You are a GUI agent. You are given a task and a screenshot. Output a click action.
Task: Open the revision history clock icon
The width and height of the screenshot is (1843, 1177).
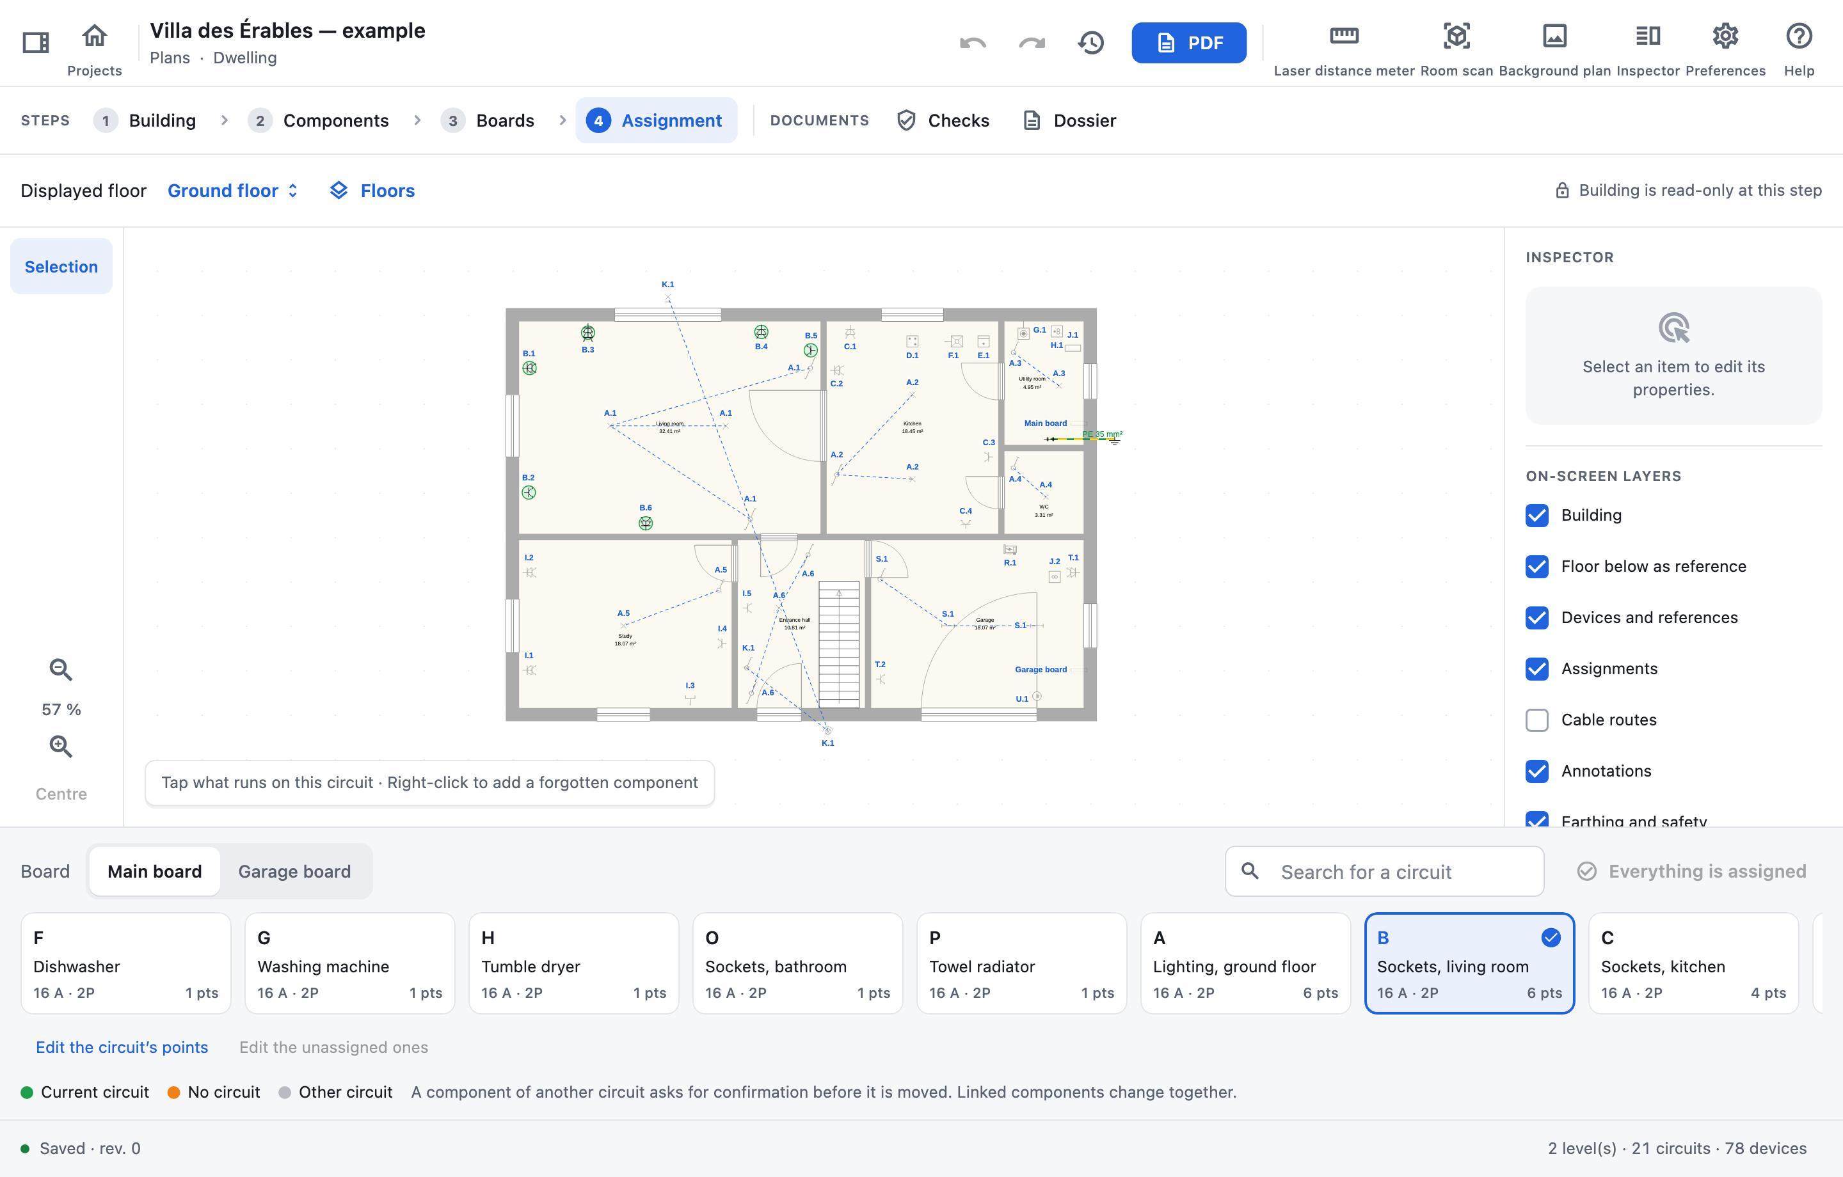(1090, 43)
